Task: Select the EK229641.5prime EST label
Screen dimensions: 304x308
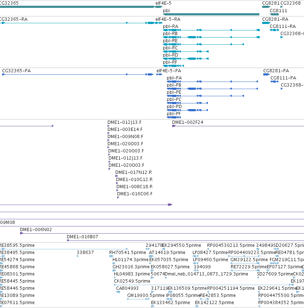Action: tap(277, 288)
